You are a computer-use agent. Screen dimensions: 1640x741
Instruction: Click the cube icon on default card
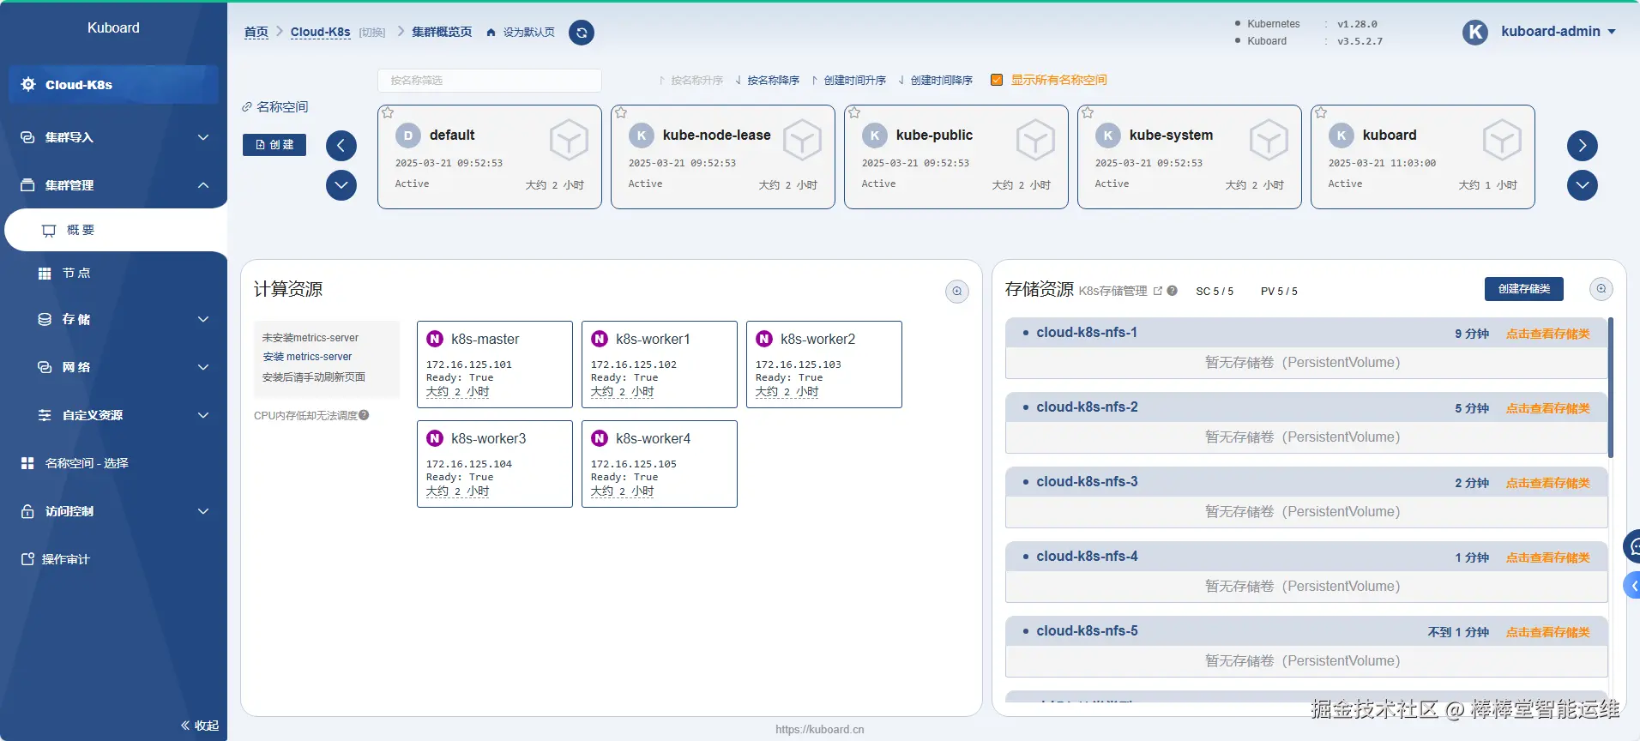point(569,140)
